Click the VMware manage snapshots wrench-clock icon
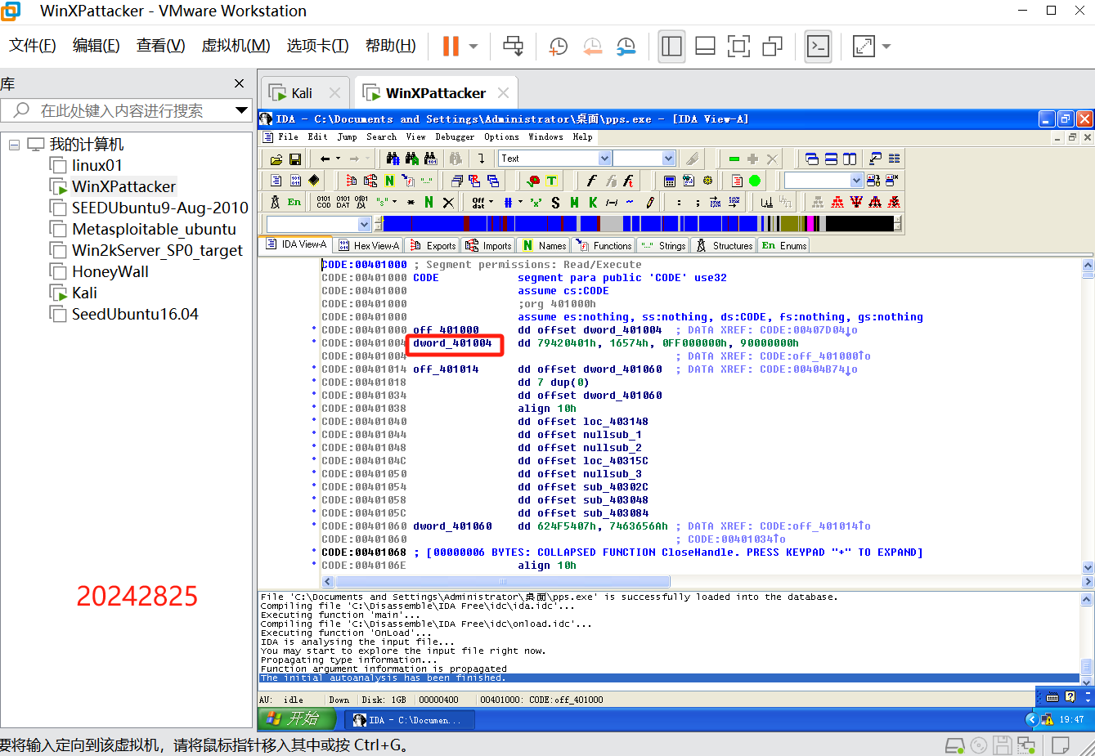 point(626,46)
